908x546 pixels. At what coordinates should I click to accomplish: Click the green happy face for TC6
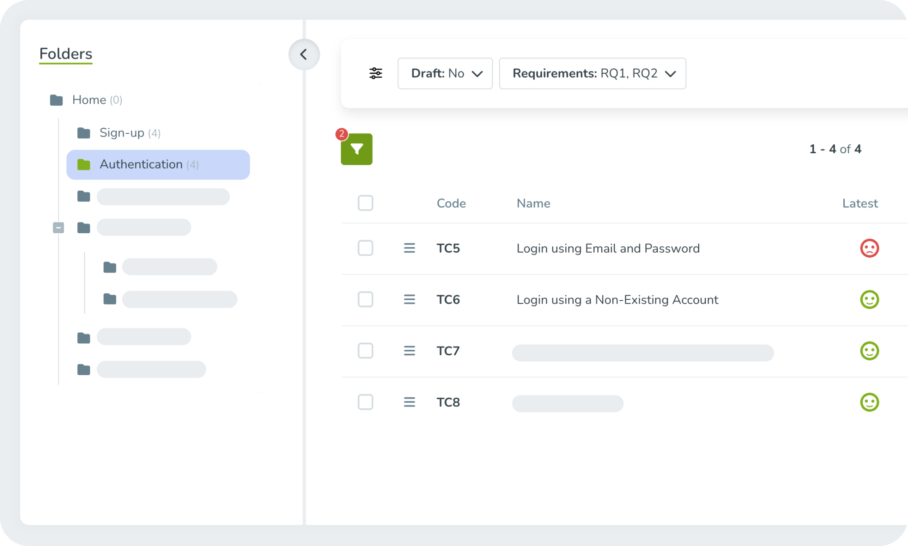869,299
